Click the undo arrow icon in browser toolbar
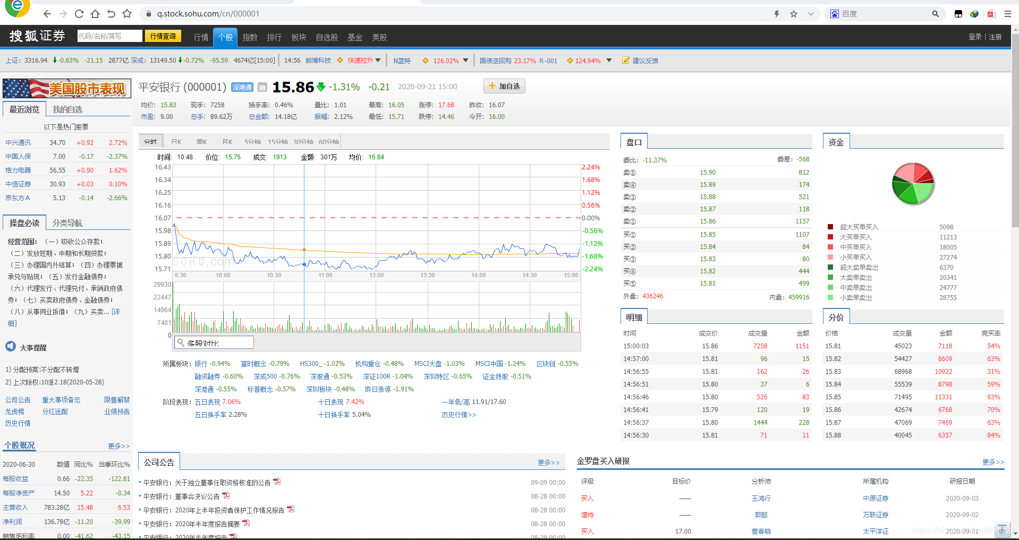This screenshot has height=540, width=1019. (111, 14)
